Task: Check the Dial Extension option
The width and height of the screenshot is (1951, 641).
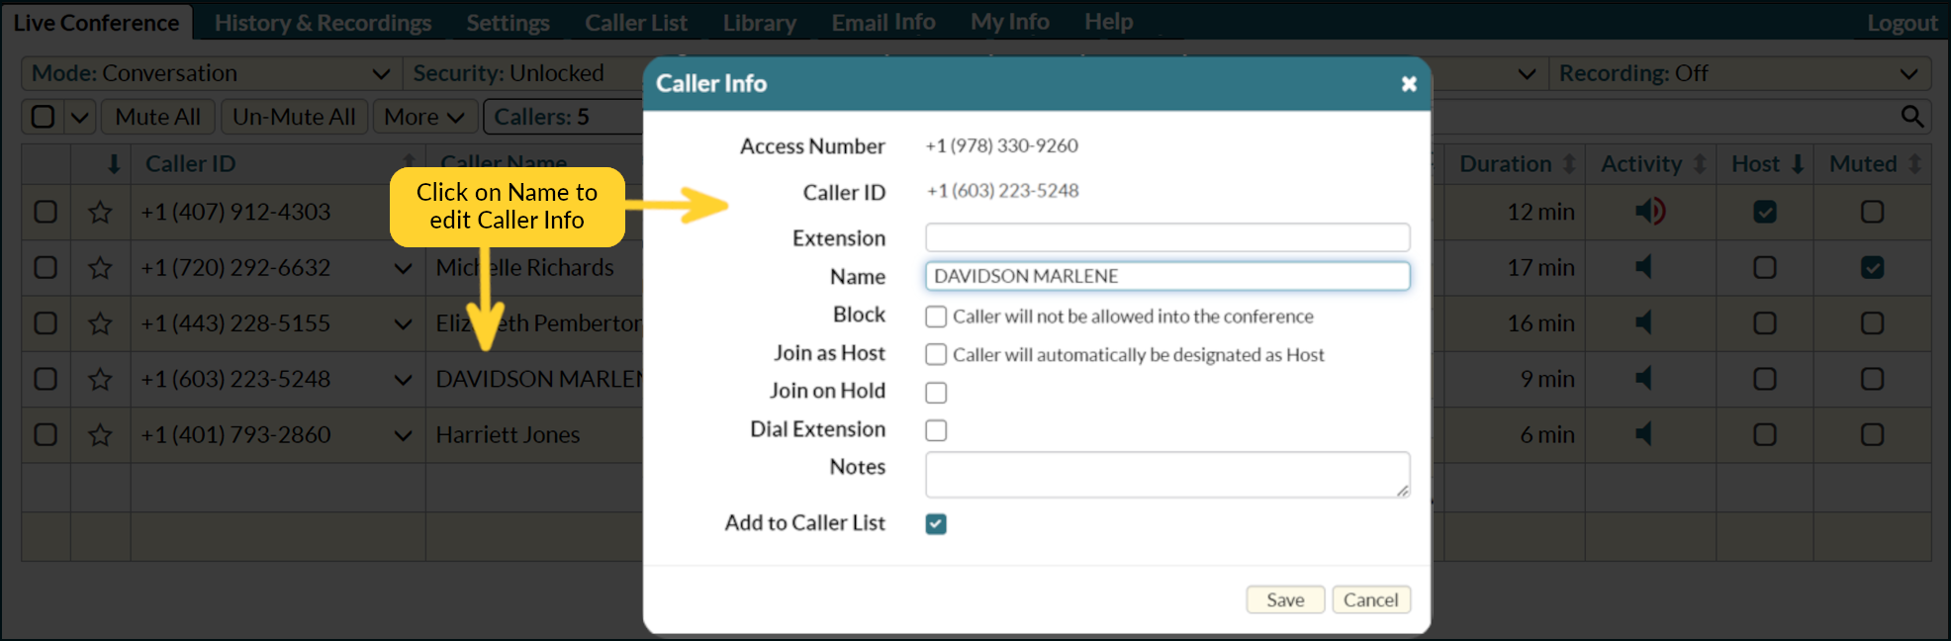Action: tap(936, 430)
